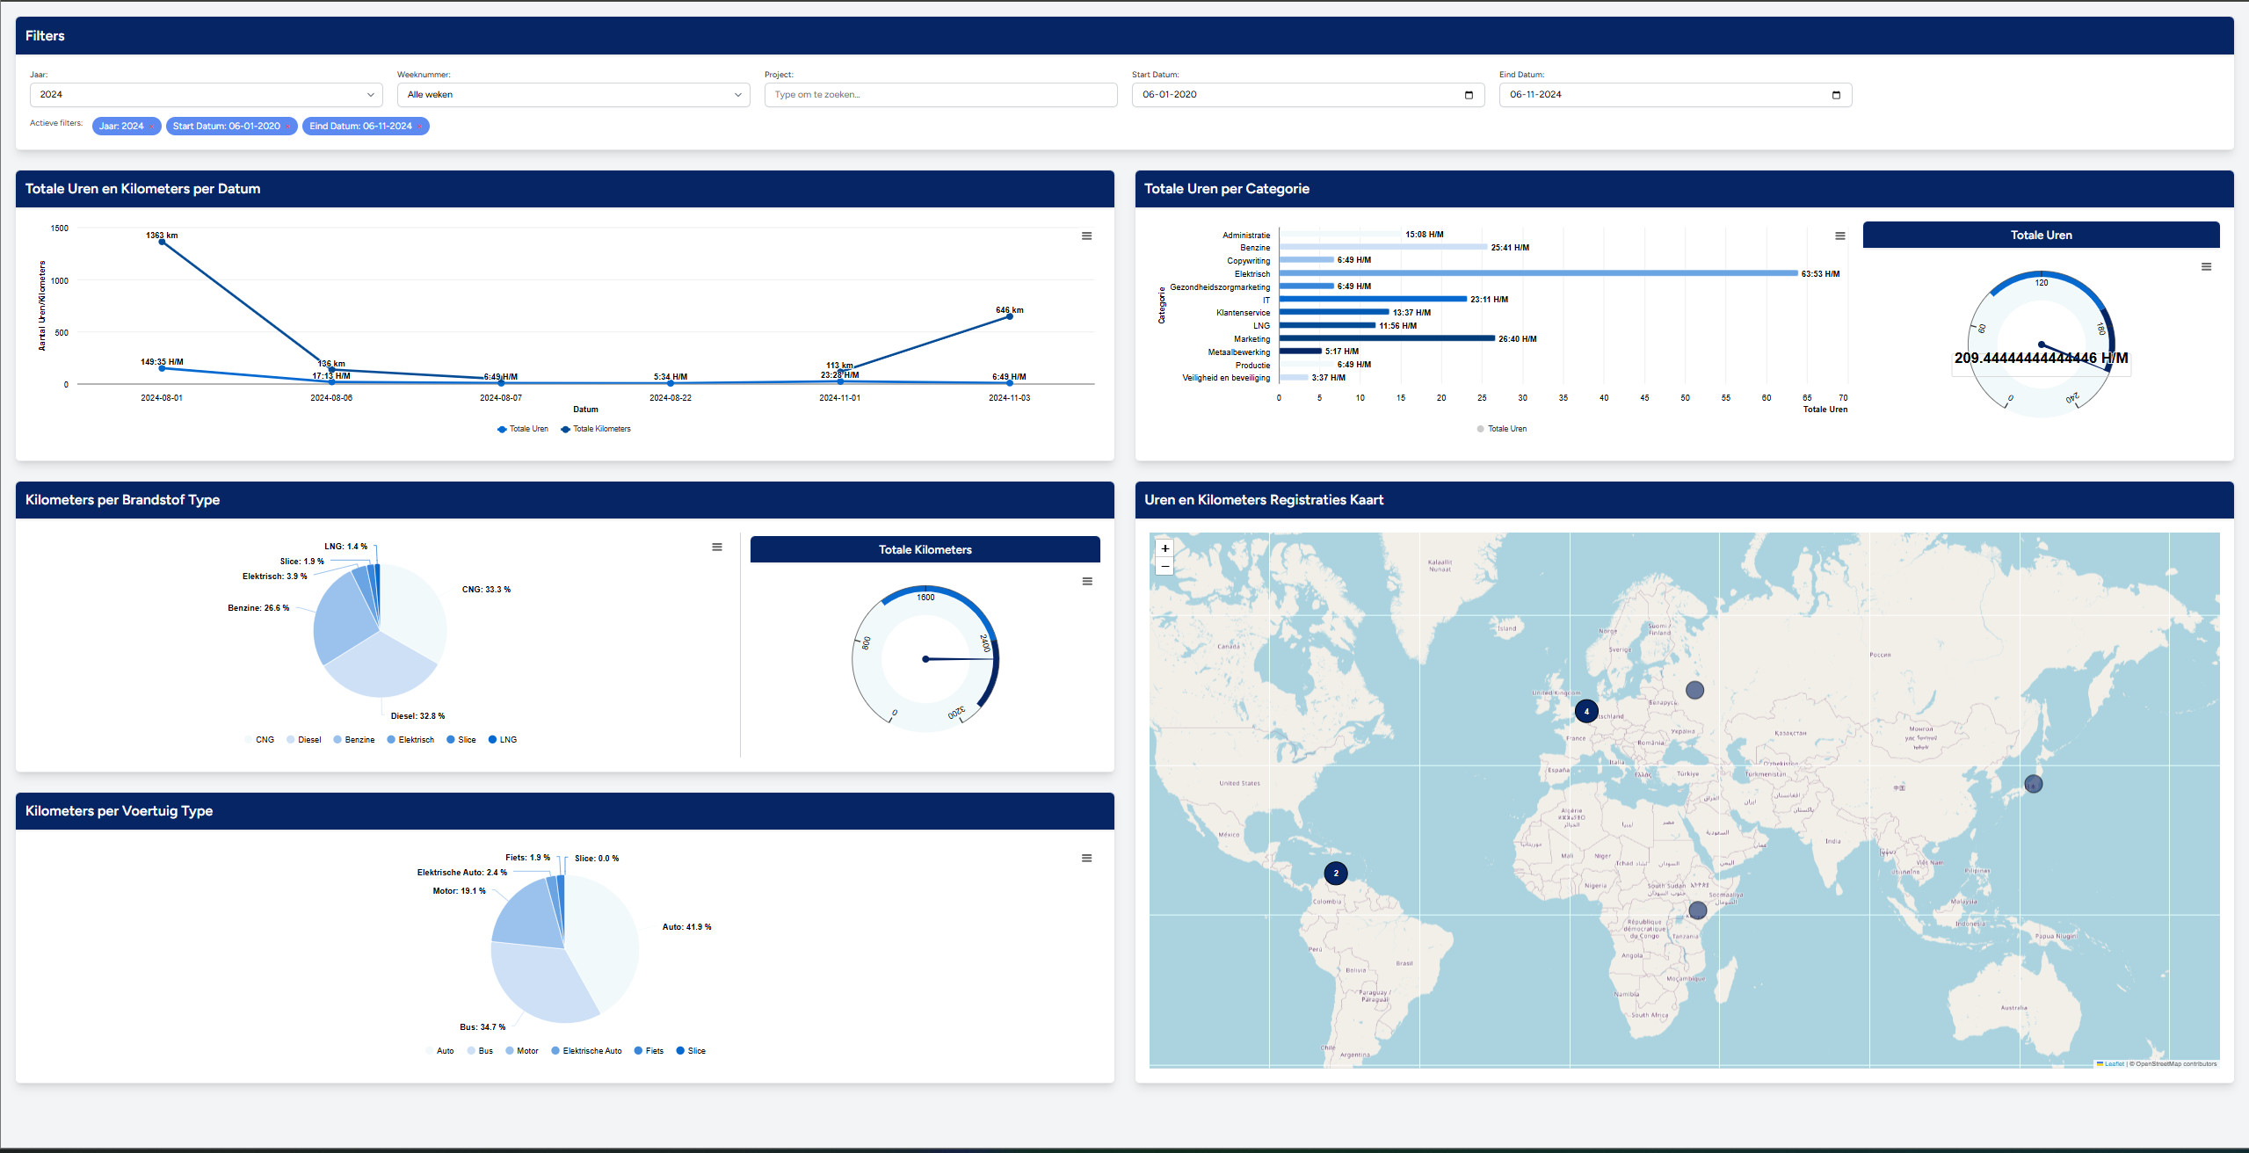
Task: Open the Kilometers per Voertuig Type pie chart menu
Action: (1086, 858)
